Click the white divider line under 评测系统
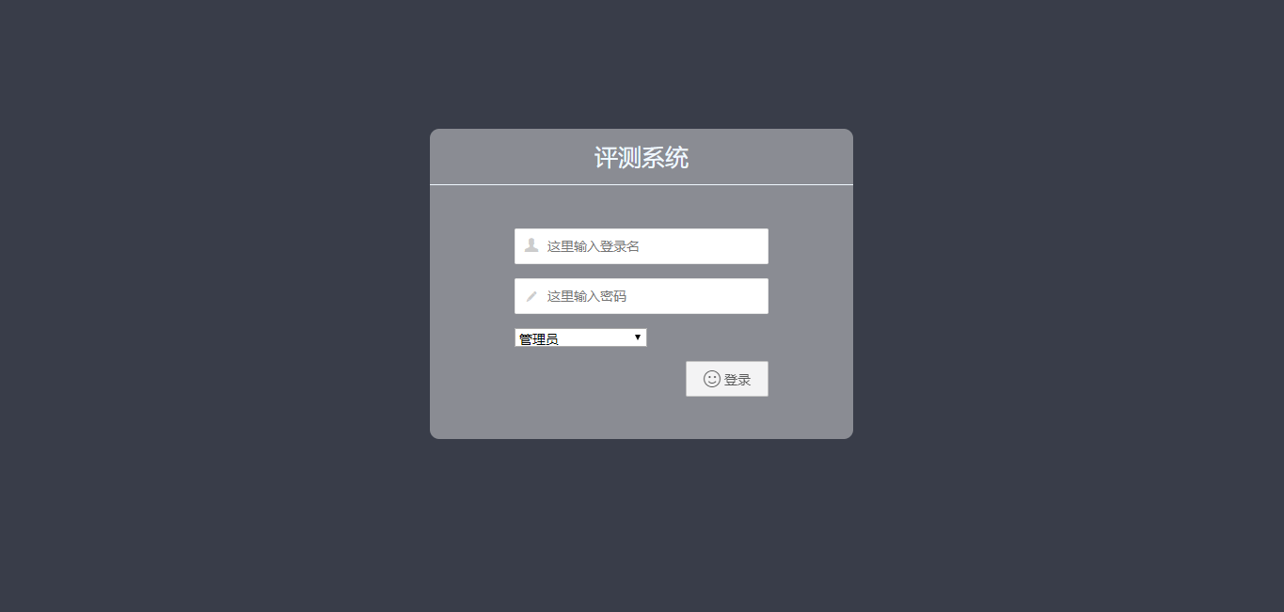 pyautogui.click(x=642, y=185)
